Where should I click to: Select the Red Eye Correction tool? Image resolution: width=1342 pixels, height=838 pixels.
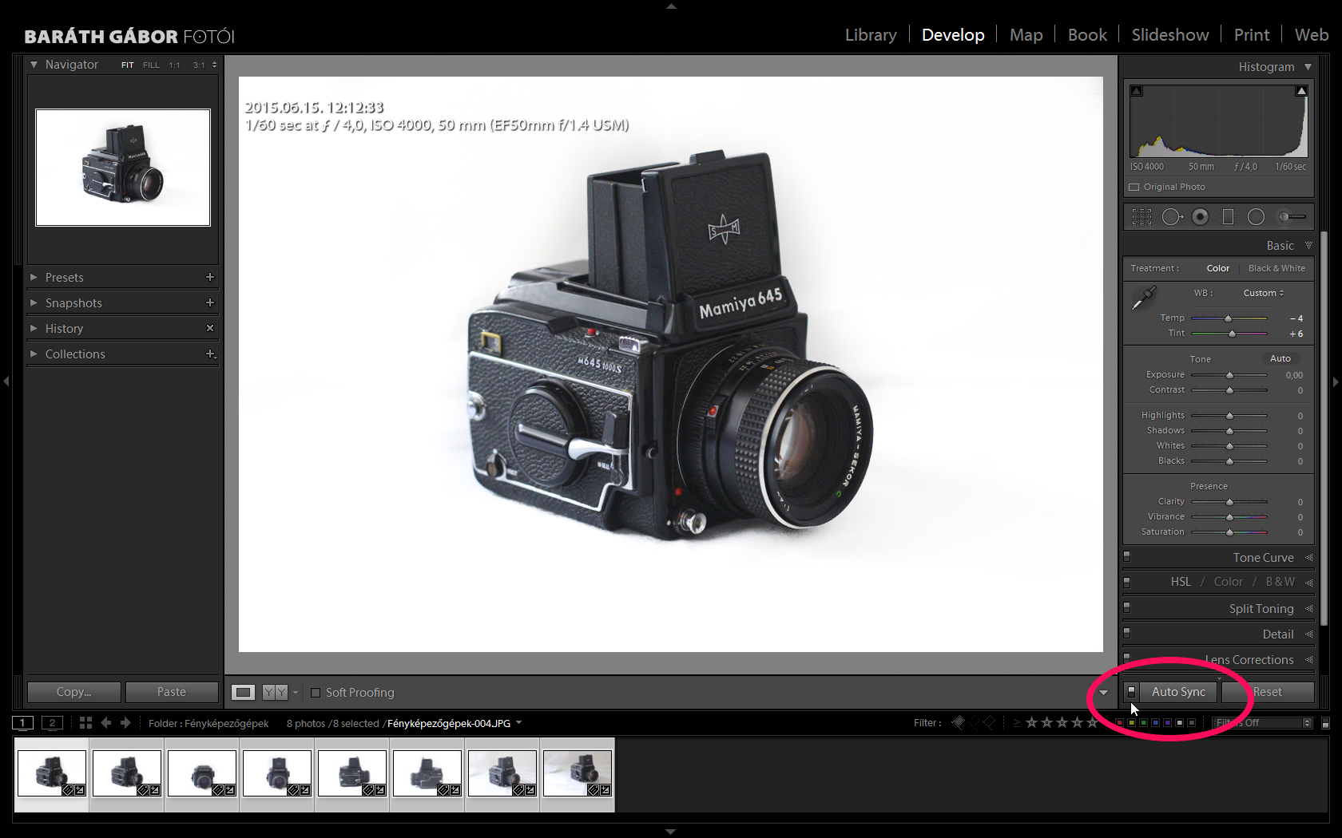(1200, 217)
